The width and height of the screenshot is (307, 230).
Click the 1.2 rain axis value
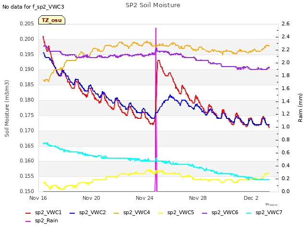click(285, 114)
